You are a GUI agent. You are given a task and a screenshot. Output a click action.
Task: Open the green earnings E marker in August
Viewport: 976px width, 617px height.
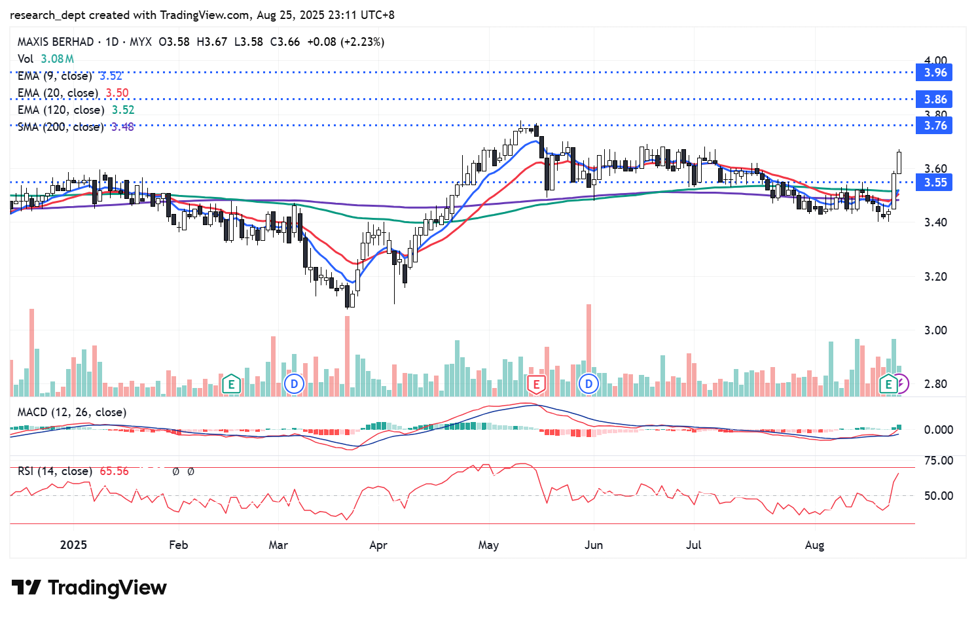[888, 384]
